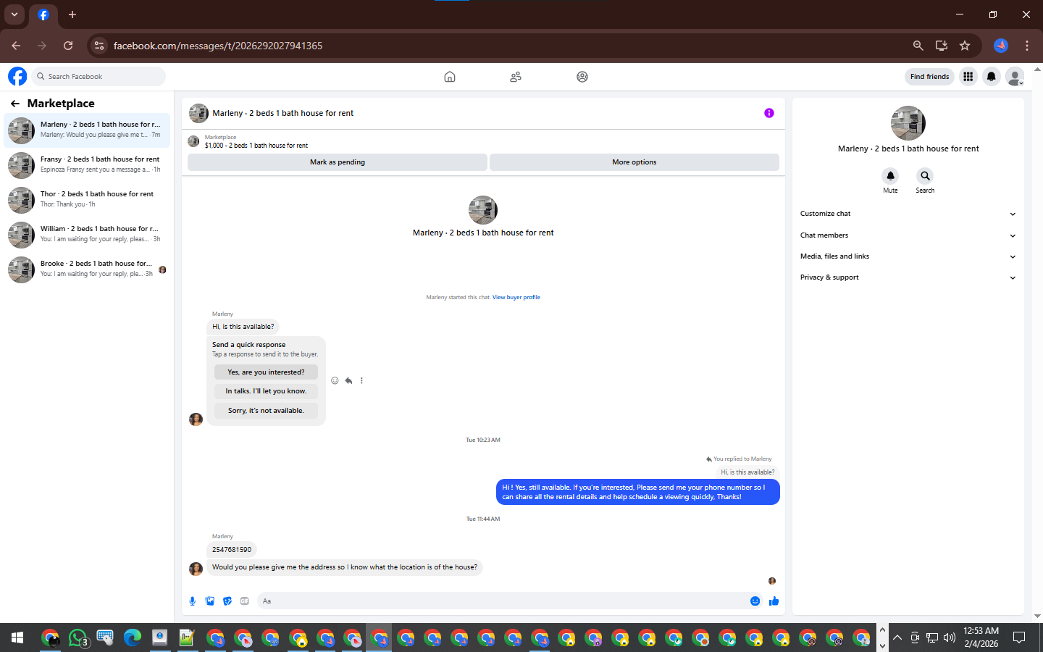
Task: View site information icon in address bar
Action: click(99, 46)
